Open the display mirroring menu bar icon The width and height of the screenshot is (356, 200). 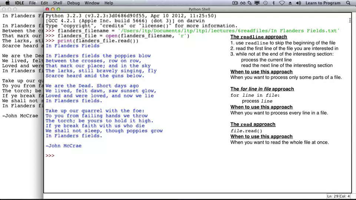point(257,3)
